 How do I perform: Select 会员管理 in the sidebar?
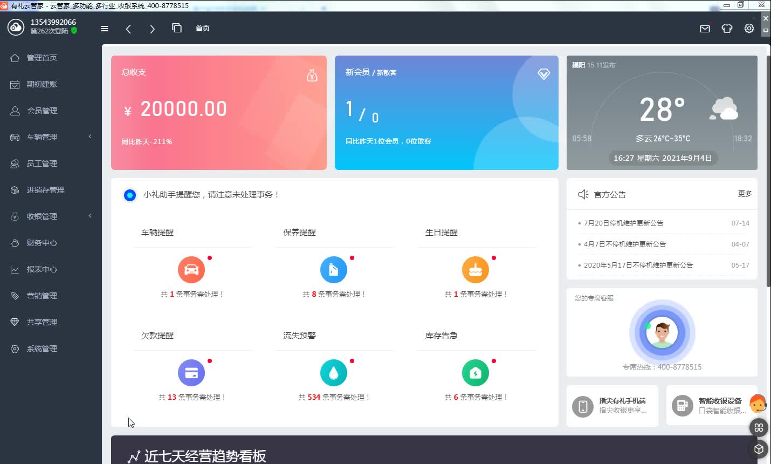[43, 111]
